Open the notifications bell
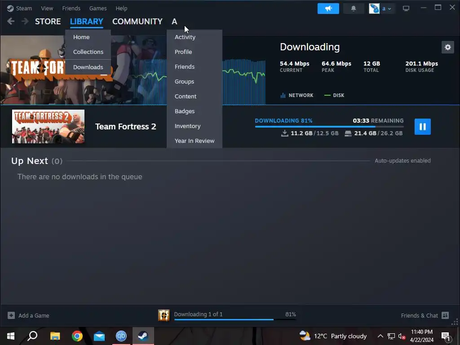 [354, 9]
